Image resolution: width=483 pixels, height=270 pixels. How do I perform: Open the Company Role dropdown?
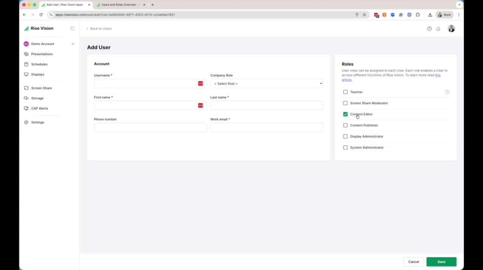(266, 83)
